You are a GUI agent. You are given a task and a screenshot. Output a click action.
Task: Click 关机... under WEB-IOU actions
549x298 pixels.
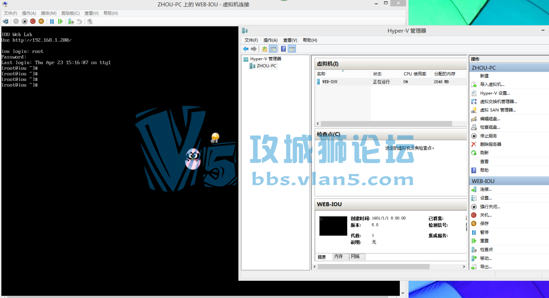click(486, 215)
